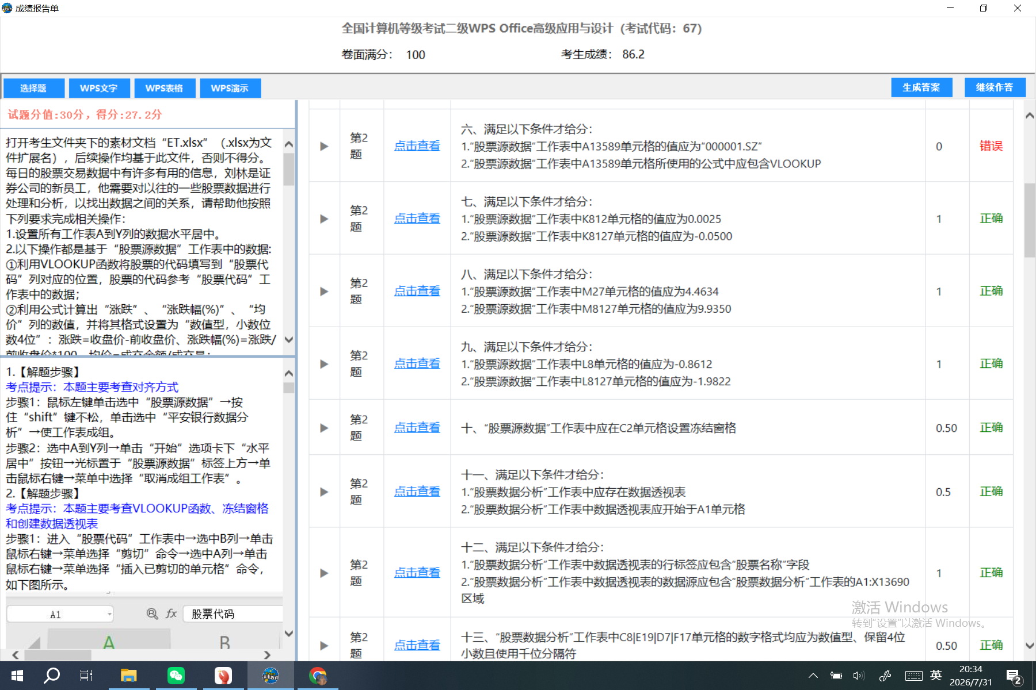Click the 考点提示 对齐方式 blue hint line
Screen dimensions: 1036x690
pyautogui.click(x=92, y=387)
